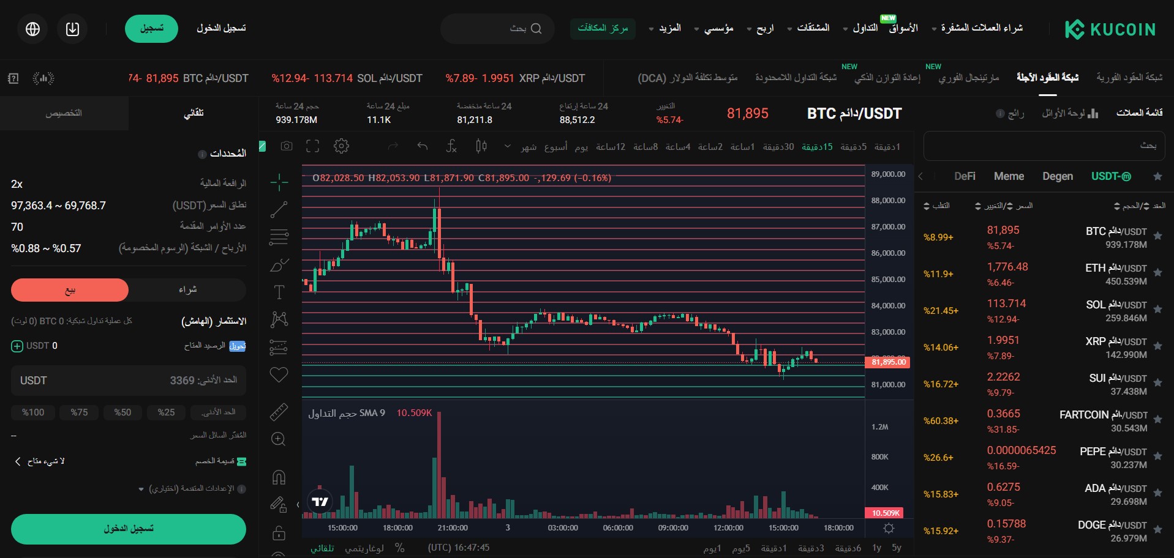Activate the text annotation tool
The width and height of the screenshot is (1174, 558).
[x=279, y=292]
